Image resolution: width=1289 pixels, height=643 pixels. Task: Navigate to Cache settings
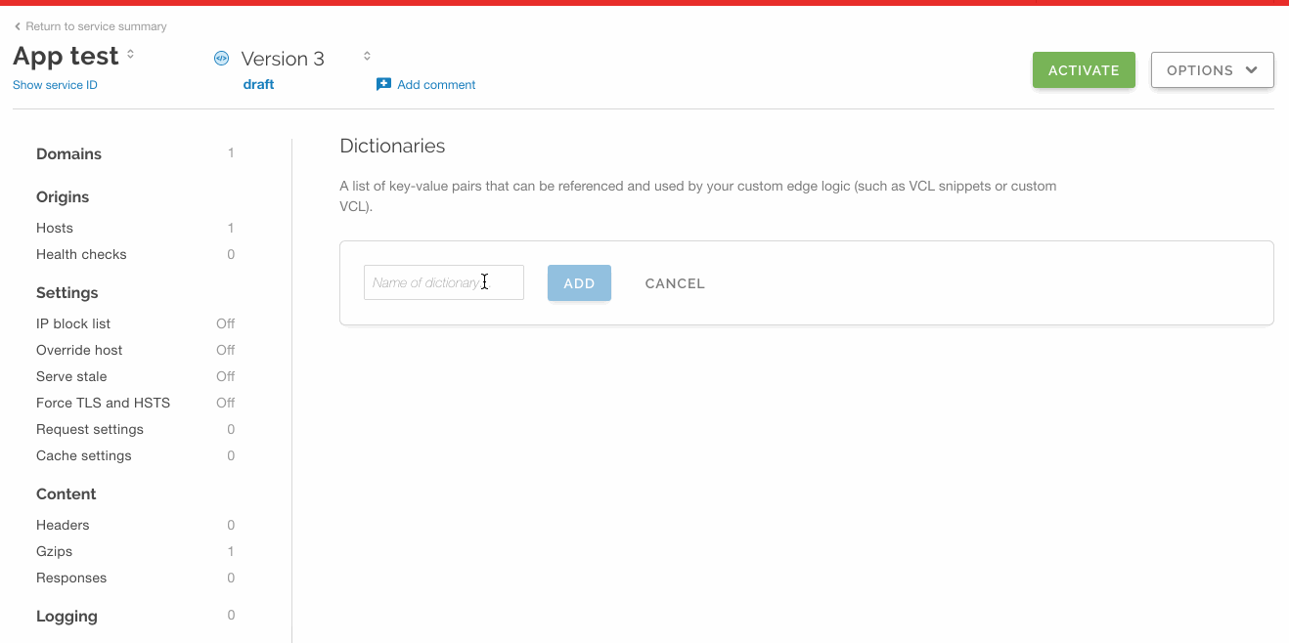[83, 455]
